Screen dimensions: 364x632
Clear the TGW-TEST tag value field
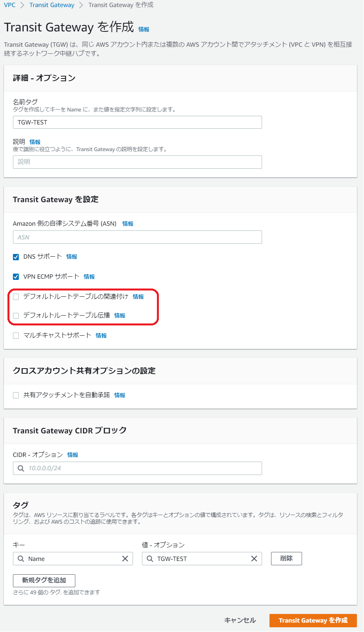pyautogui.click(x=254, y=558)
